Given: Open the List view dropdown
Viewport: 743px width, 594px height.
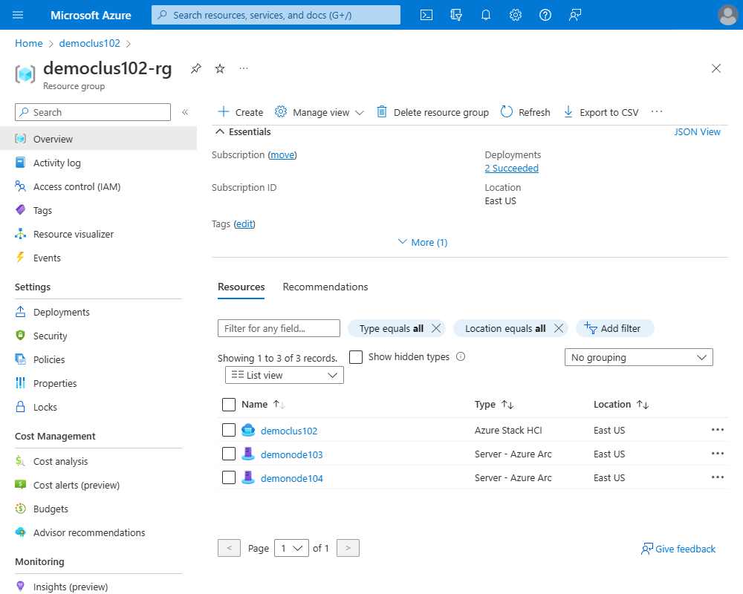Looking at the screenshot, I should (285, 375).
